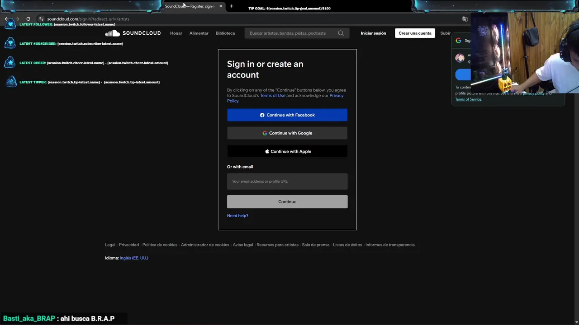The height and width of the screenshot is (325, 579).
Task: Click the browser forward arrow
Action: tap(17, 19)
